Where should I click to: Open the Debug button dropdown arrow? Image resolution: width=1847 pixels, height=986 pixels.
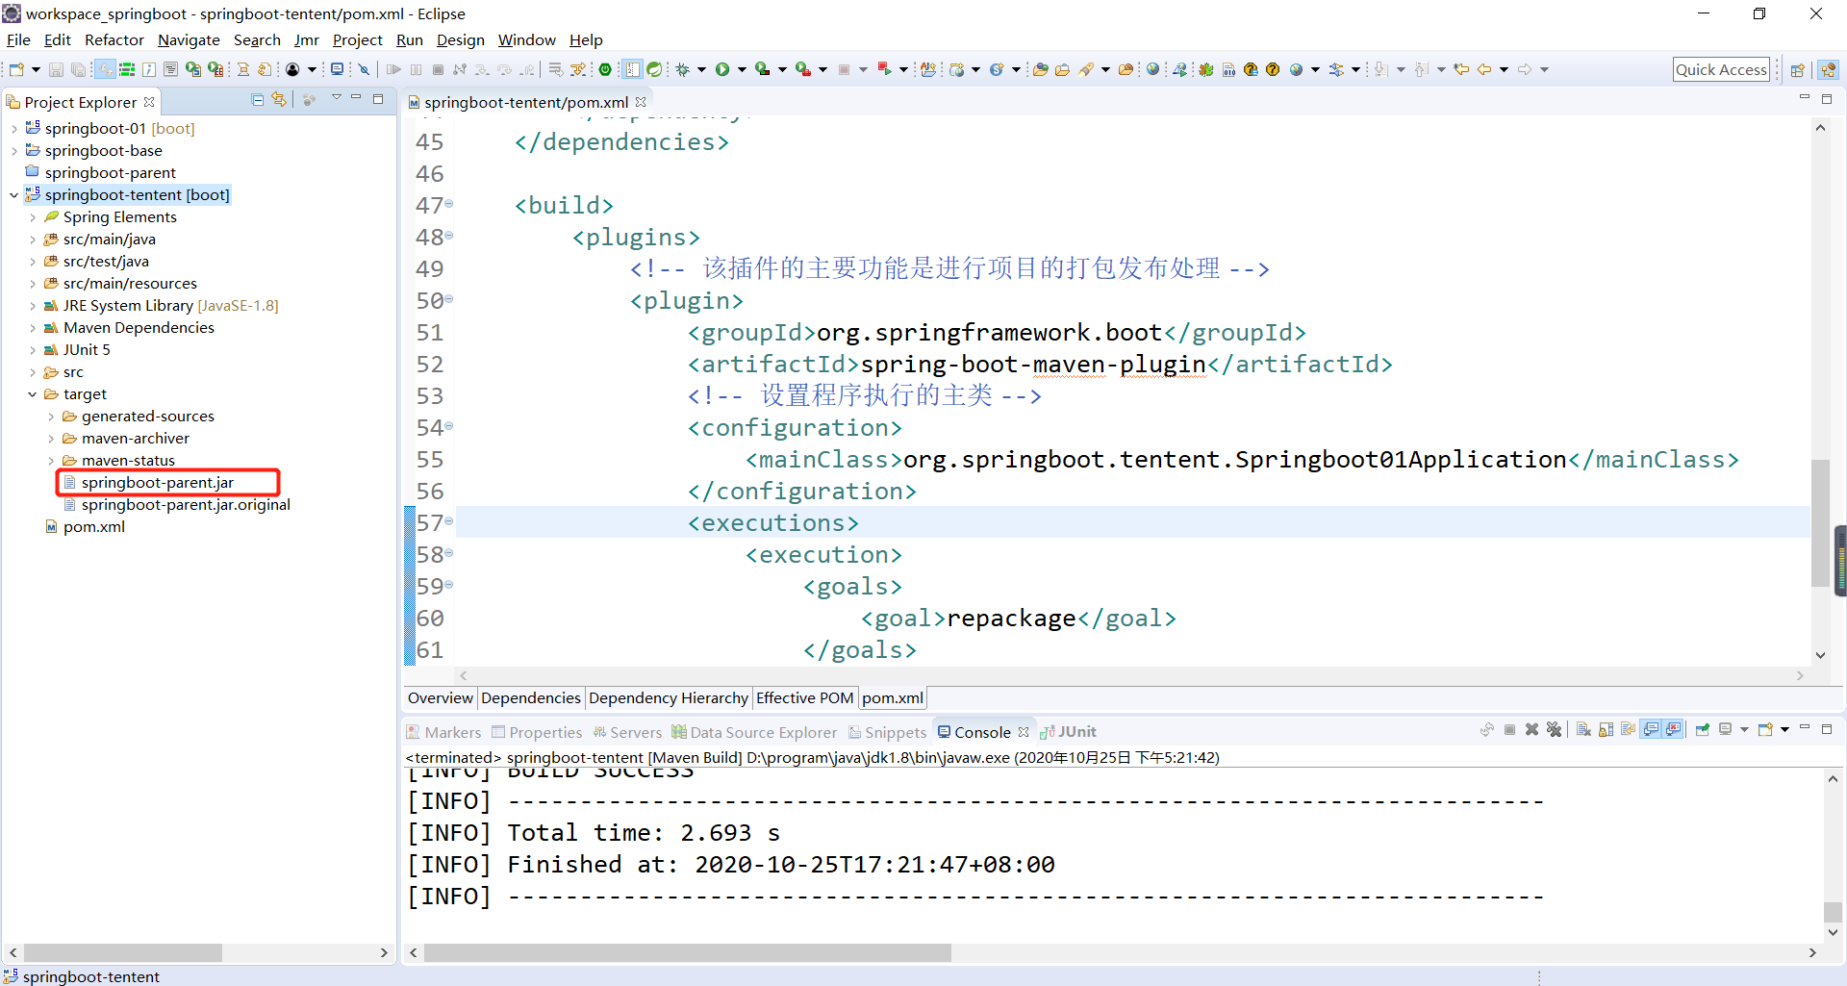click(x=701, y=69)
